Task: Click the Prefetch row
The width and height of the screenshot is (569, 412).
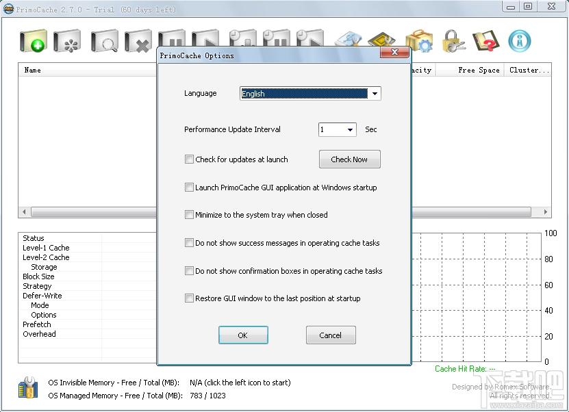Action: pos(88,324)
